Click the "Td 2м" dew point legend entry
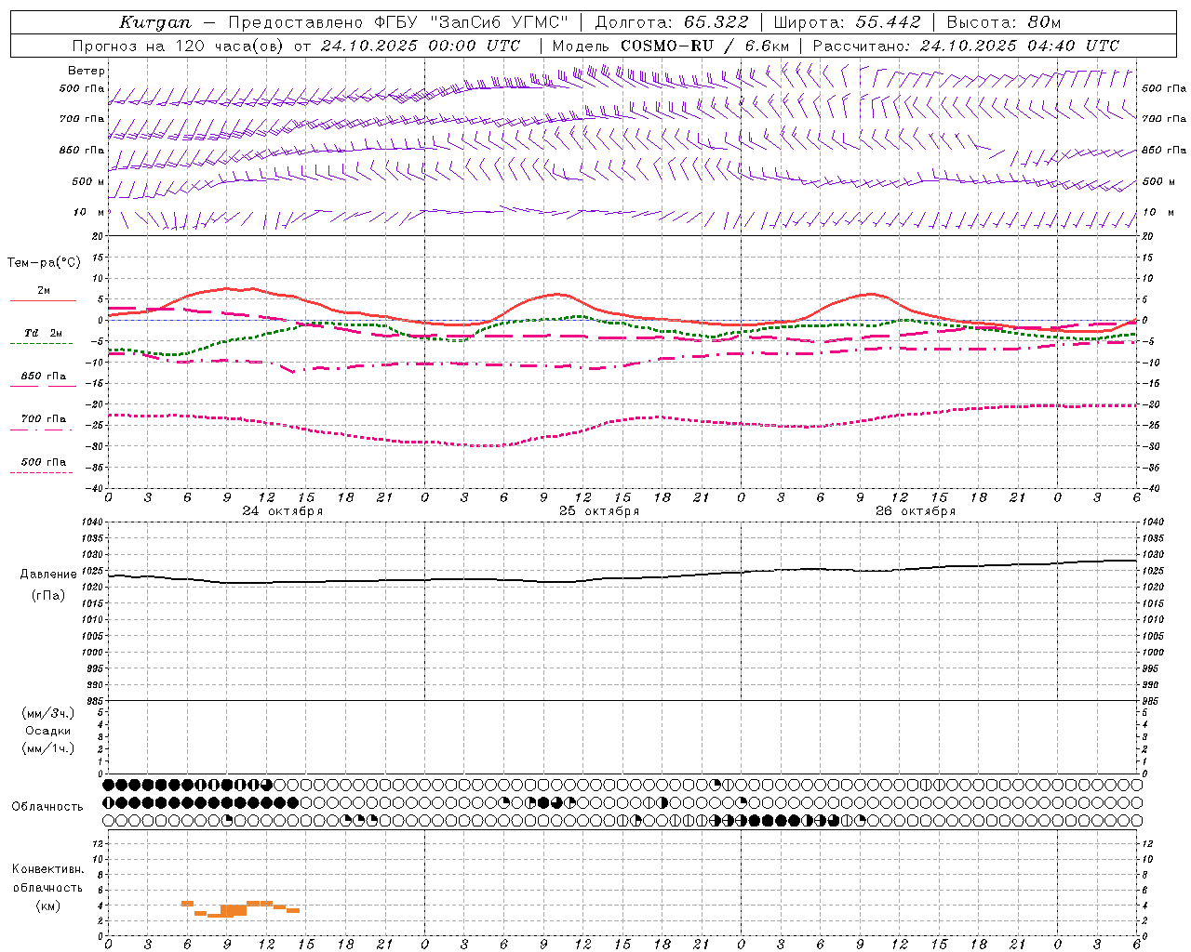Viewport: 1191px width, 952px height. (43, 333)
